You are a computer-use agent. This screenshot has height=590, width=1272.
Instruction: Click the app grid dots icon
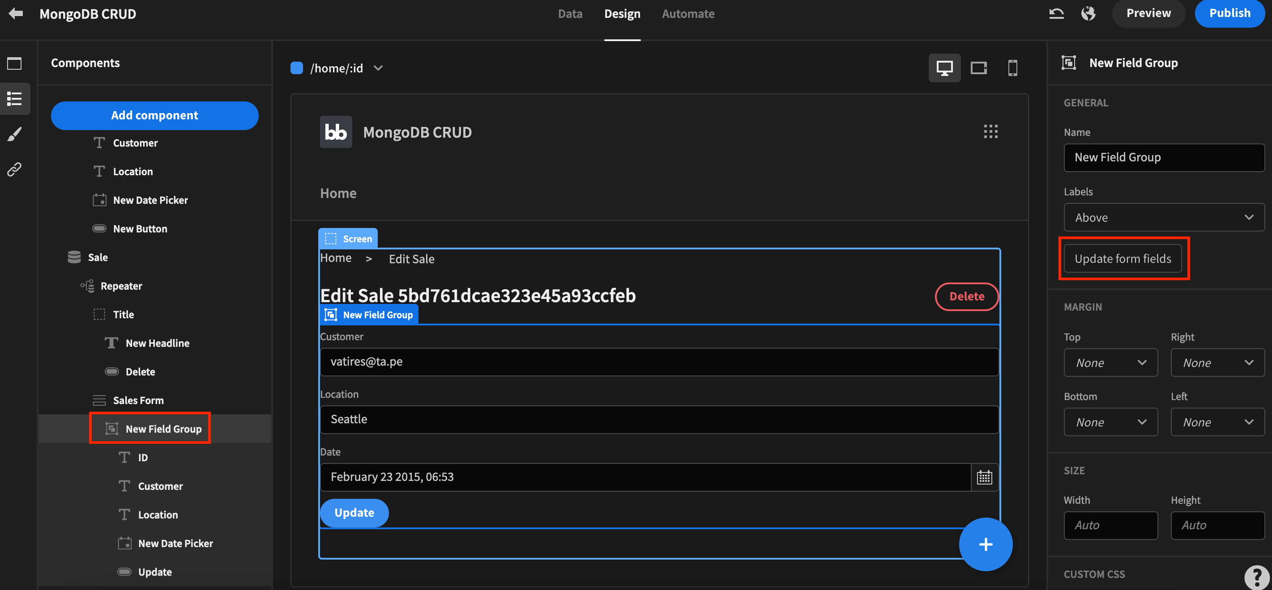990,131
